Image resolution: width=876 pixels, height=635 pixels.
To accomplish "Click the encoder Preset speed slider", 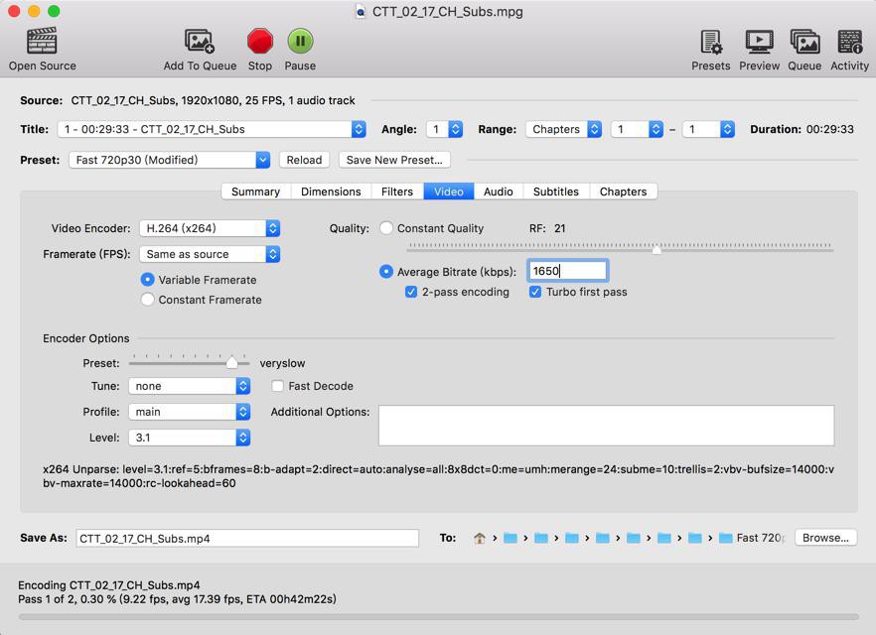I will tap(189, 361).
